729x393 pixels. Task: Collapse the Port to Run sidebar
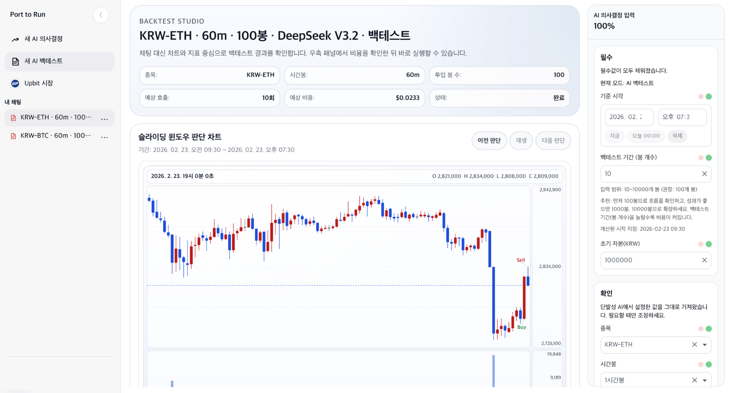101,15
